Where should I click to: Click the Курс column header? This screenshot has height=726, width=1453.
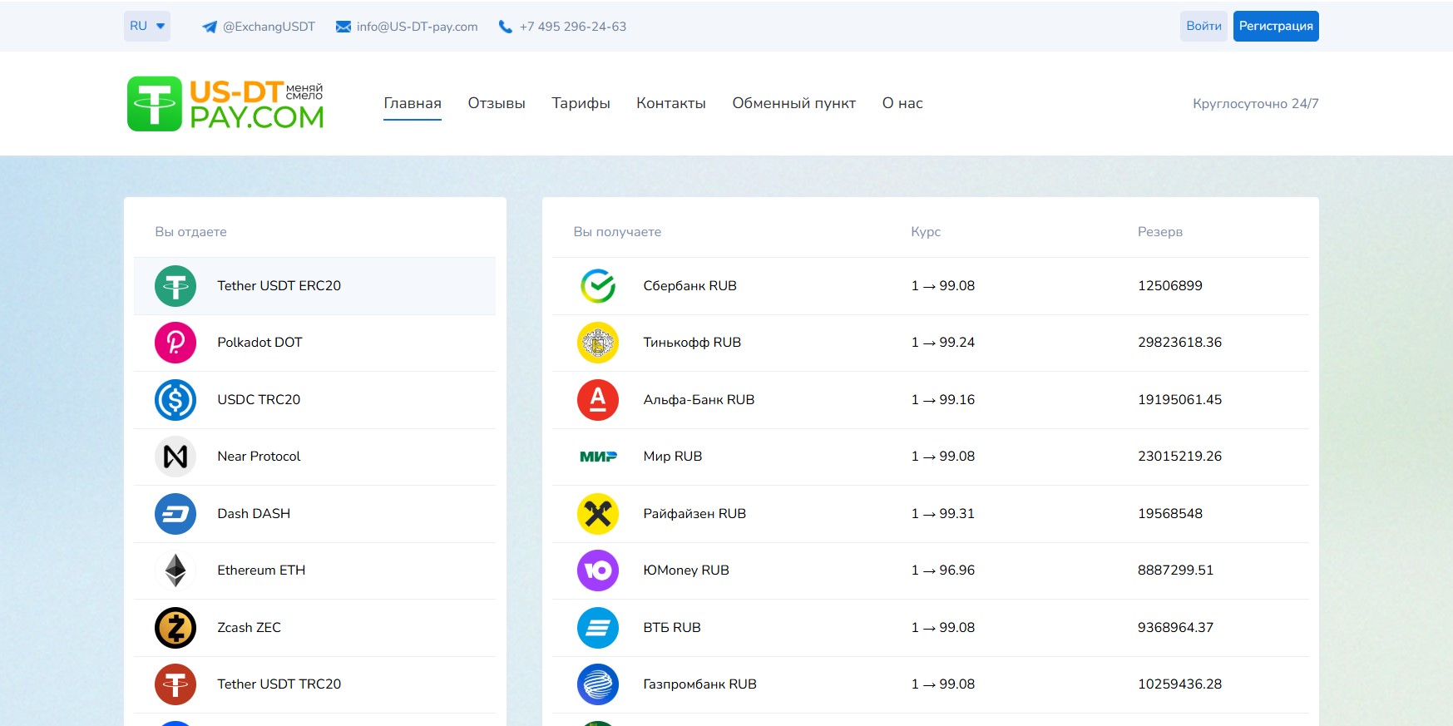(x=926, y=232)
